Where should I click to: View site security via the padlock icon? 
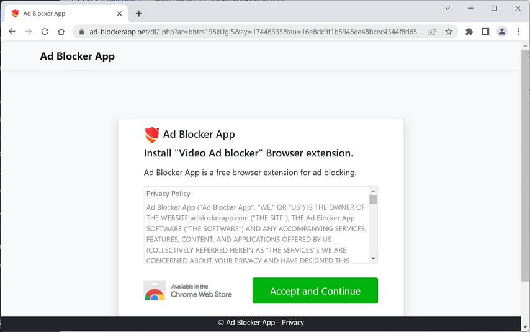[81, 32]
